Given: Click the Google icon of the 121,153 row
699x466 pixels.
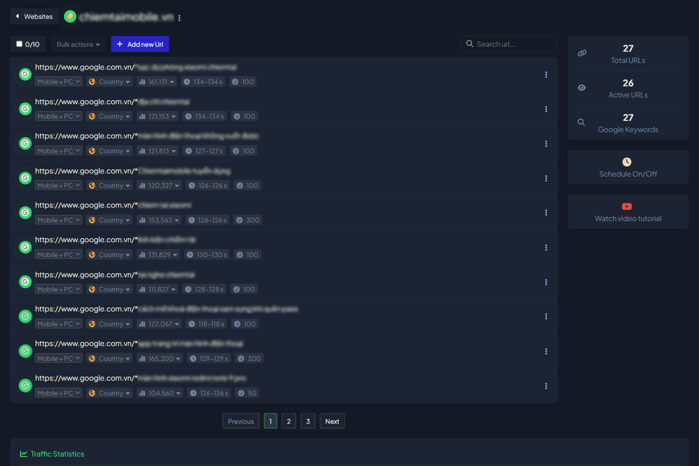Looking at the screenshot, I should [25, 109].
